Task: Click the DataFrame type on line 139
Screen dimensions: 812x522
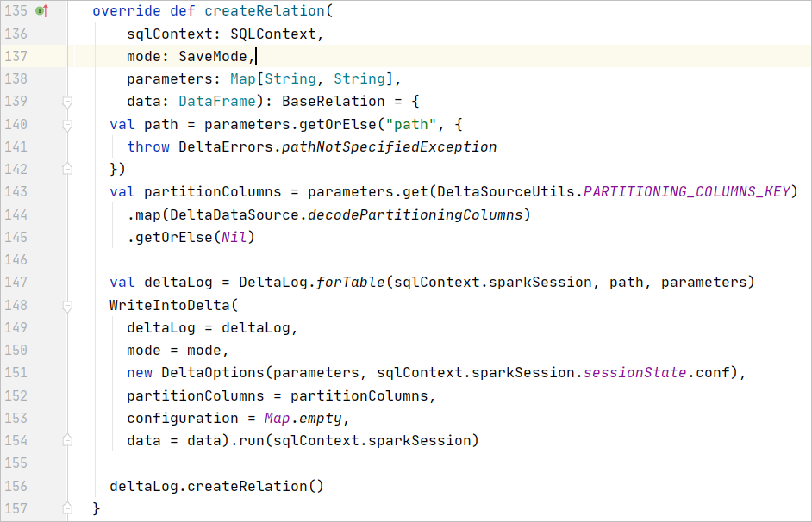Action: 217,102
